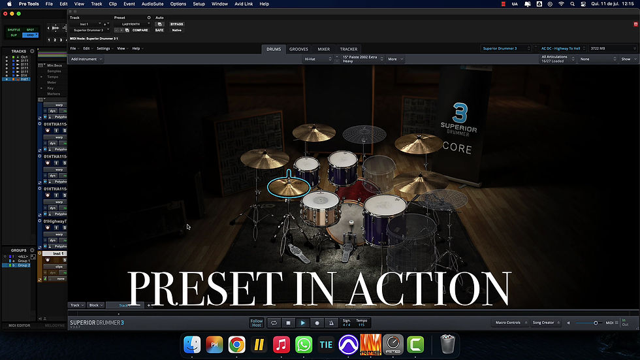Open Superior Drummer Settings menu

tap(104, 48)
